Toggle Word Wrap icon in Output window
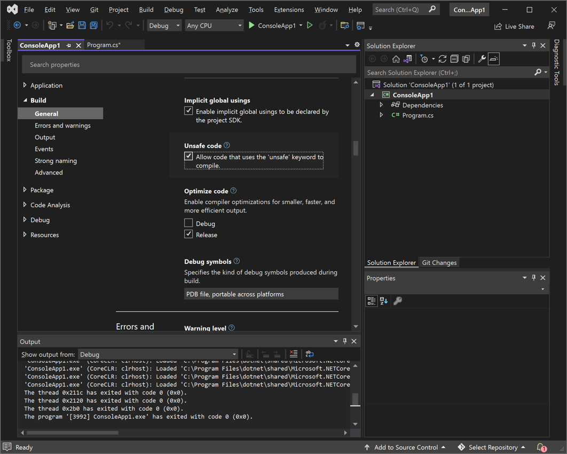The image size is (567, 454). click(x=310, y=354)
